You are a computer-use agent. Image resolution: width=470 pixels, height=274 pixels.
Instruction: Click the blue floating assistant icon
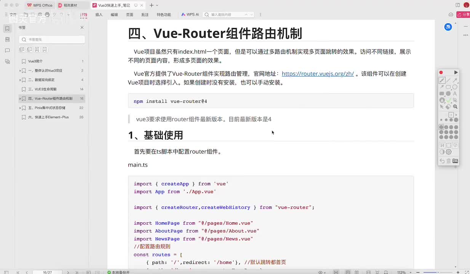coord(448,27)
